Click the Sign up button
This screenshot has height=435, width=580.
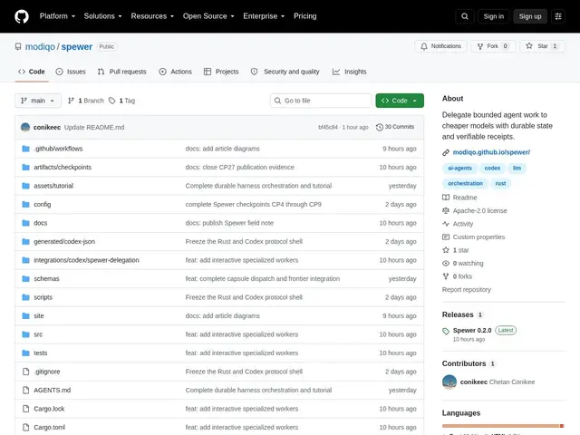point(529,16)
